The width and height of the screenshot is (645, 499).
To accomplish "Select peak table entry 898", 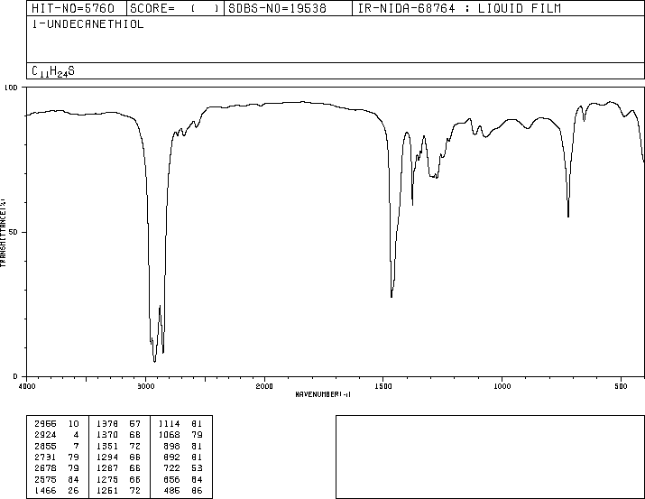I will pyautogui.click(x=171, y=446).
